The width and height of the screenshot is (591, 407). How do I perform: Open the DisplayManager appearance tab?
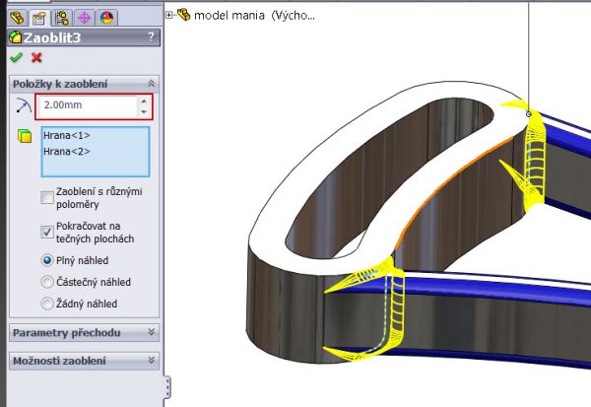coord(106,16)
